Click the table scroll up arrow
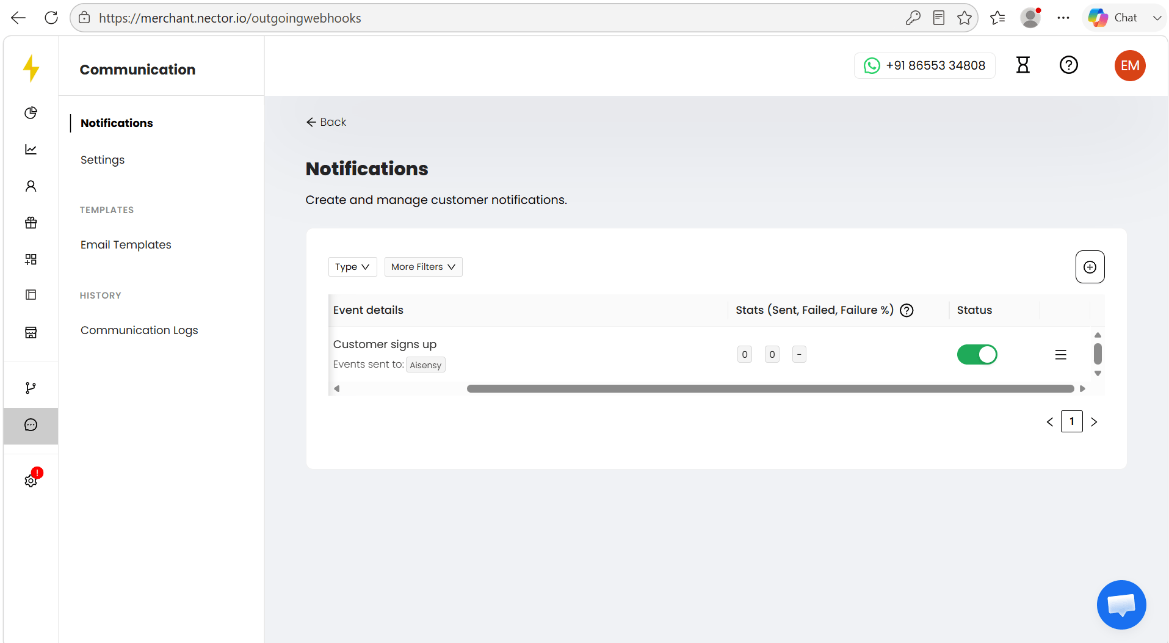 coord(1098,335)
